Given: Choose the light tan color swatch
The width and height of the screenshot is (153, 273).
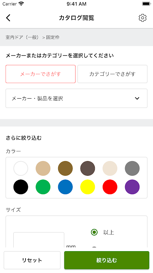Looking at the screenshot, I should tap(43, 168).
